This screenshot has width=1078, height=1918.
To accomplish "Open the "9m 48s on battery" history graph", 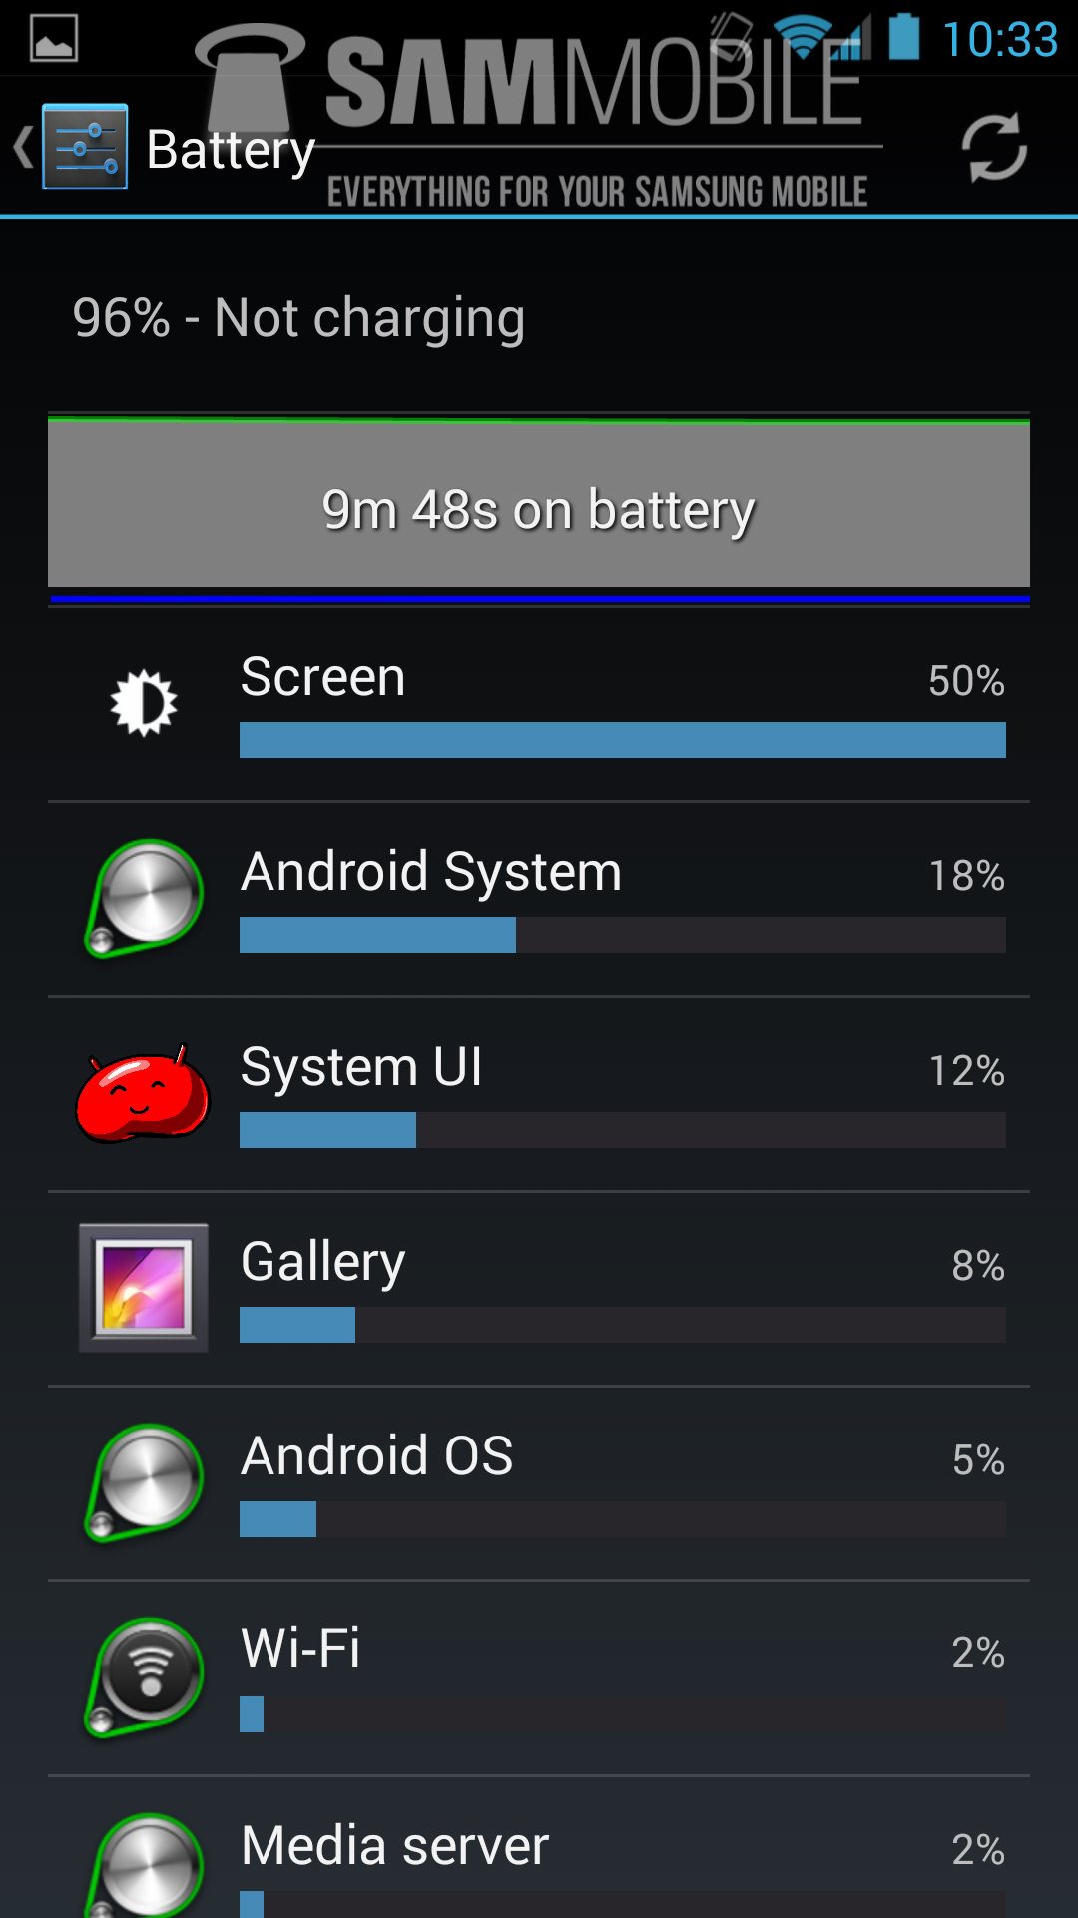I will pos(539,507).
